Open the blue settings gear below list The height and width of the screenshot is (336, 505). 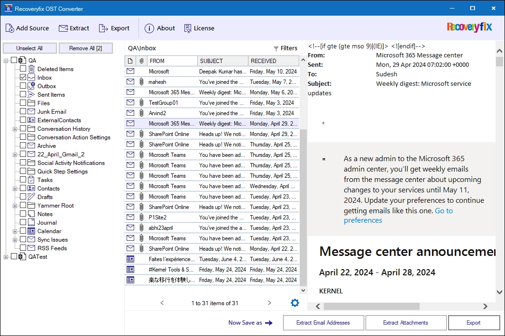[294, 303]
